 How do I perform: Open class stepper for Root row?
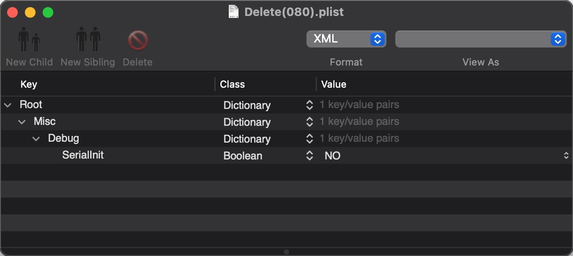pos(310,105)
